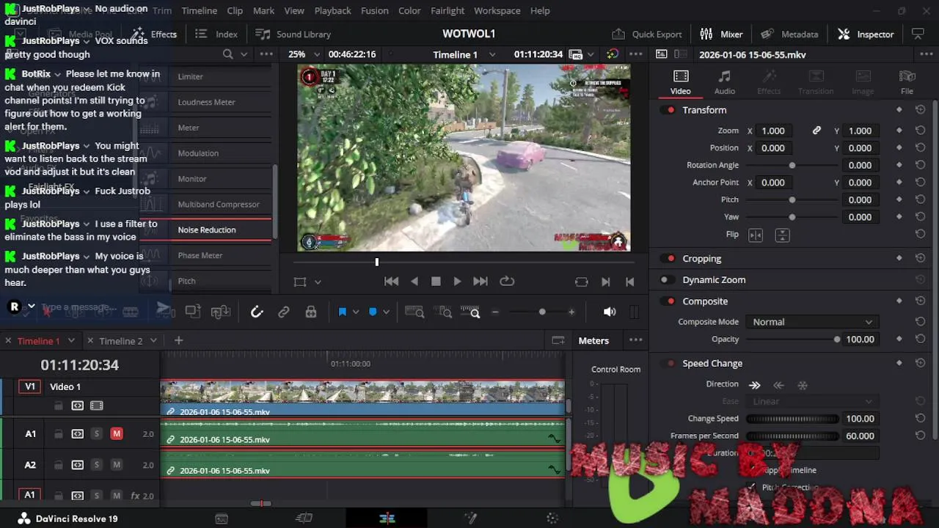This screenshot has height=528, width=939.
Task: Open the Composite Mode dropdown
Action: pyautogui.click(x=812, y=322)
